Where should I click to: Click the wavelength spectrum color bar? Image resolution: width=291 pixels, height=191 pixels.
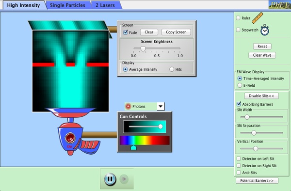tap(145, 140)
